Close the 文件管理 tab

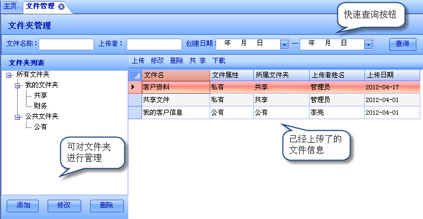click(61, 7)
